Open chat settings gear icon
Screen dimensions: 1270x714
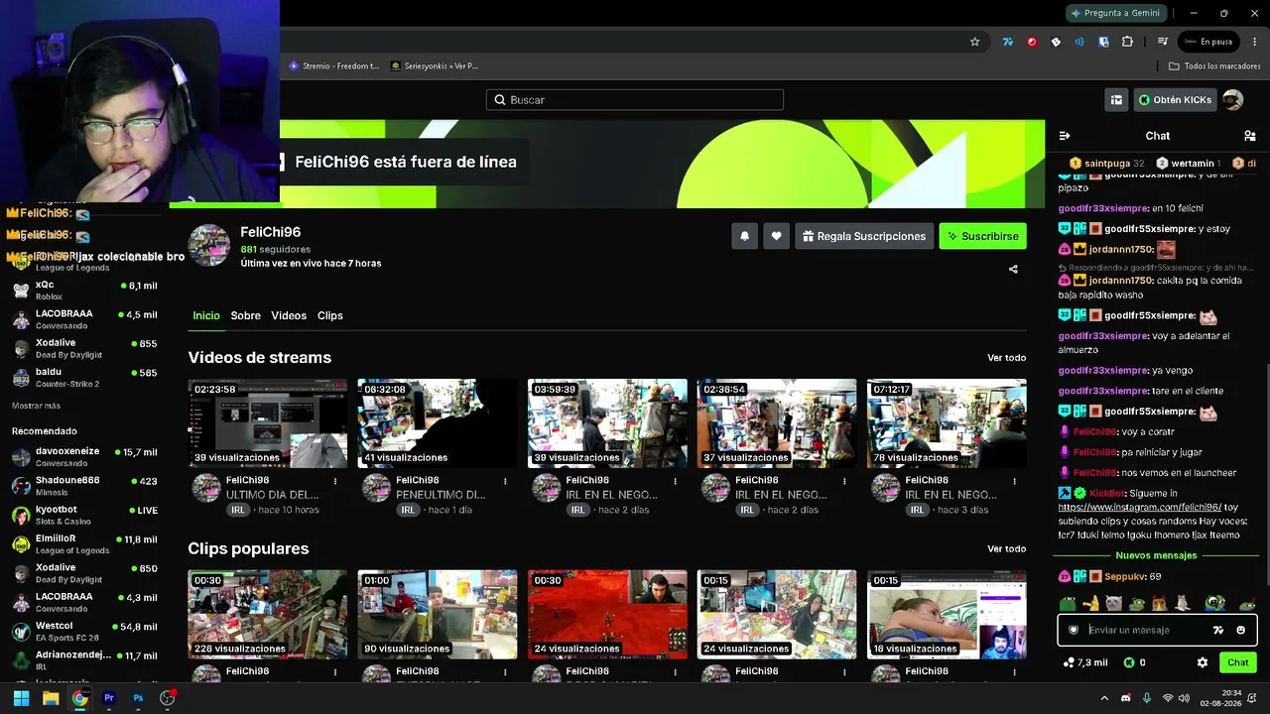click(x=1203, y=662)
